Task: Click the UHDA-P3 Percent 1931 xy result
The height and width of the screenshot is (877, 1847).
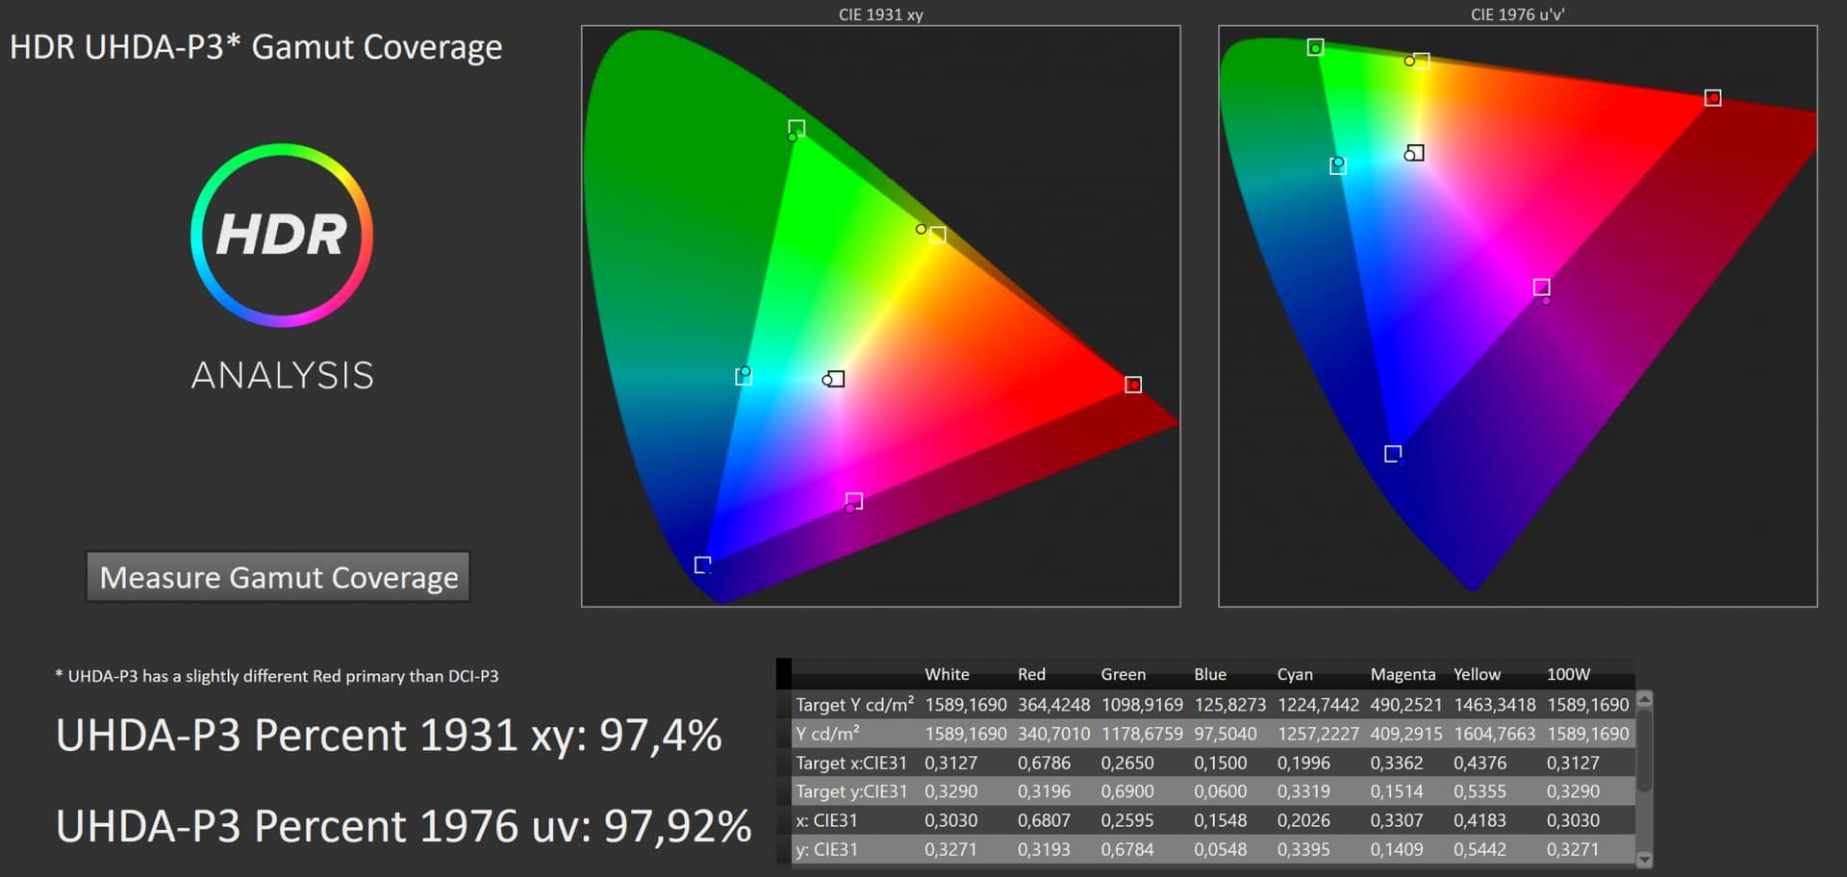Action: coord(389,736)
